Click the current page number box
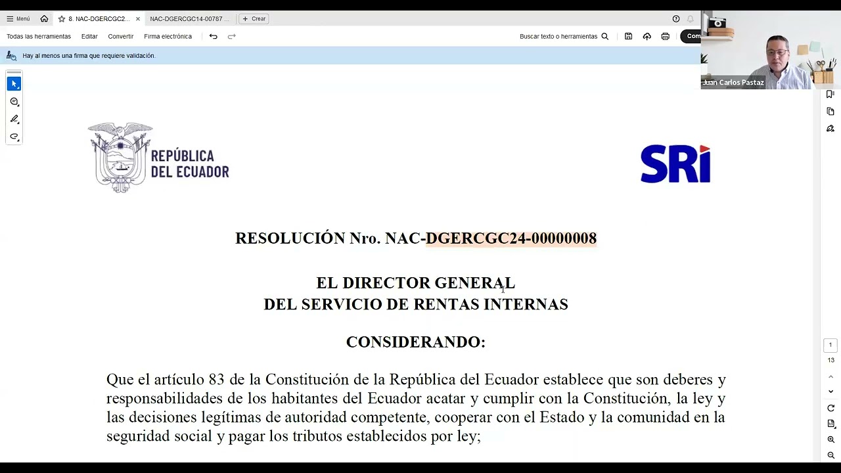This screenshot has height=473, width=841. coord(830,346)
